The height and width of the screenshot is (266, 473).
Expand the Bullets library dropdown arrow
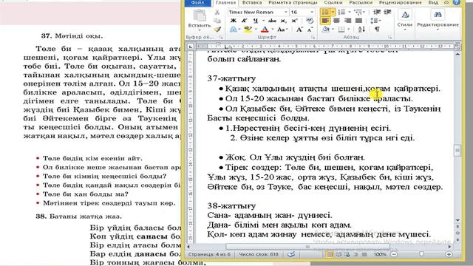point(333,12)
